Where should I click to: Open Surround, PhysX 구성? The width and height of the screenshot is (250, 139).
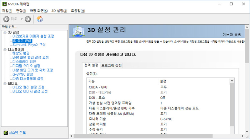29,45
